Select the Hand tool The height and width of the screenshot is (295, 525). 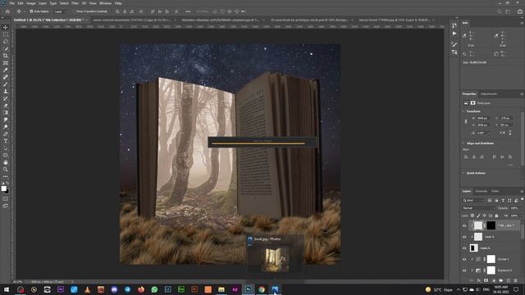[6, 162]
